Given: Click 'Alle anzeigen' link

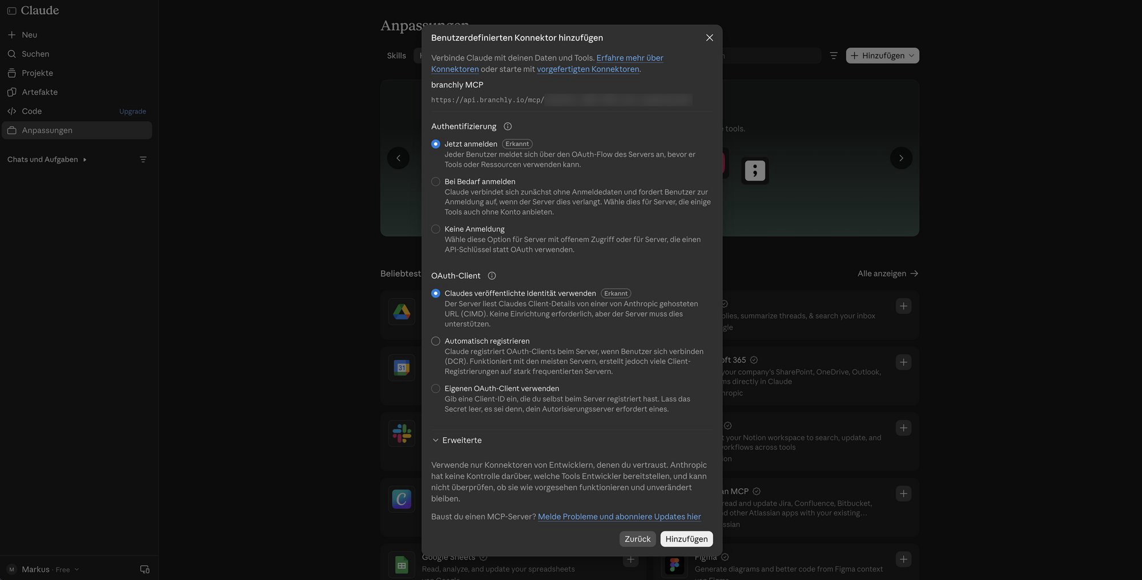Looking at the screenshot, I should pos(887,274).
